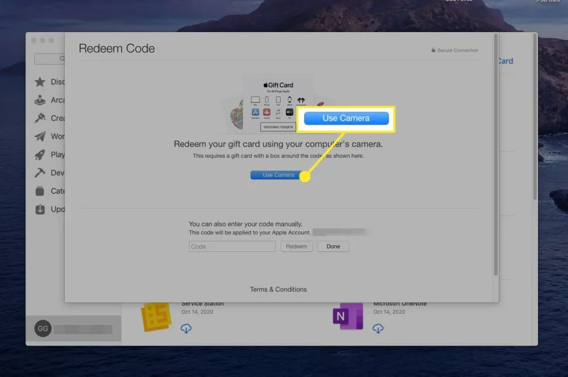The height and width of the screenshot is (377, 568).
Task: Open the Discover section in sidebar
Action: point(40,82)
